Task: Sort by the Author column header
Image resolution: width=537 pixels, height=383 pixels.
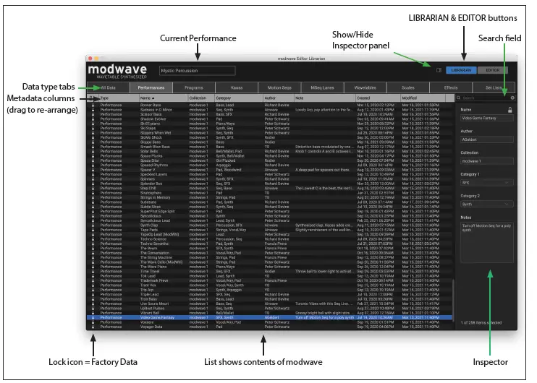Action: [x=279, y=98]
